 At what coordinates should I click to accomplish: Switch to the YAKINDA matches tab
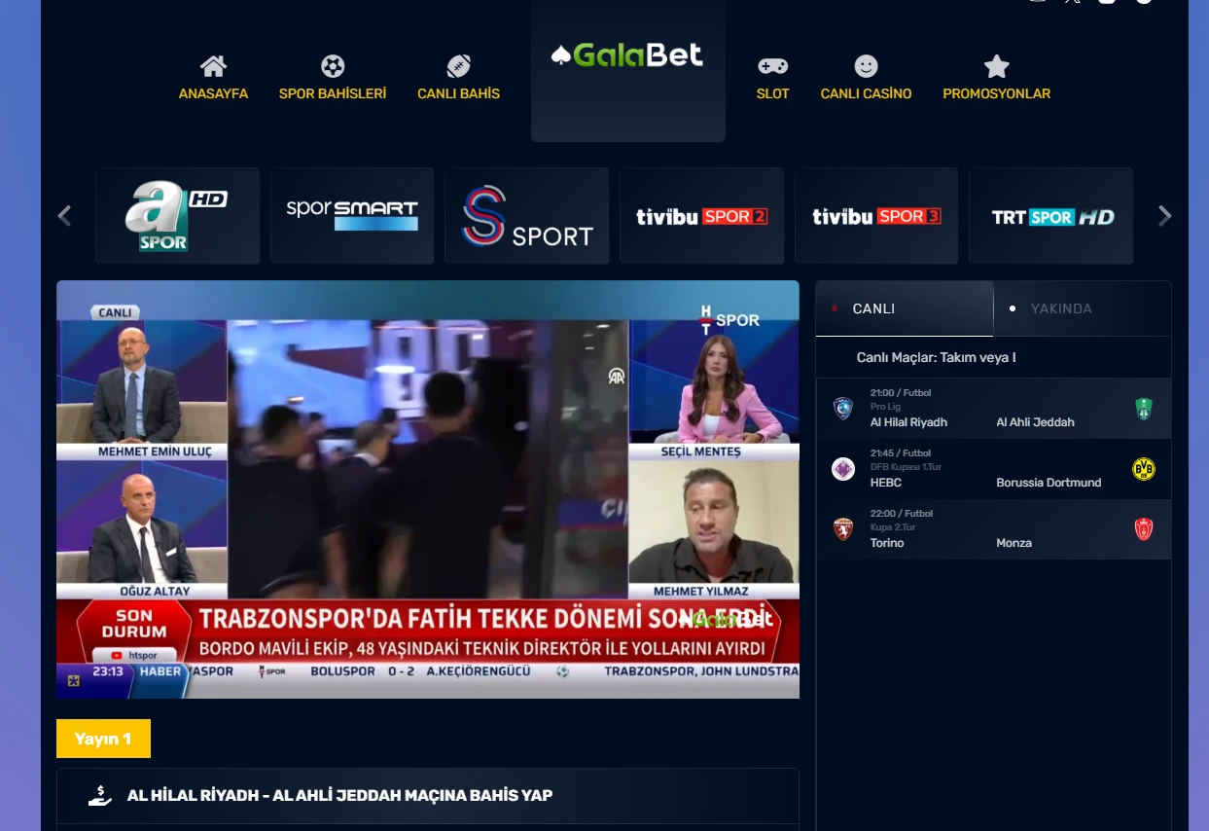[x=1083, y=308]
